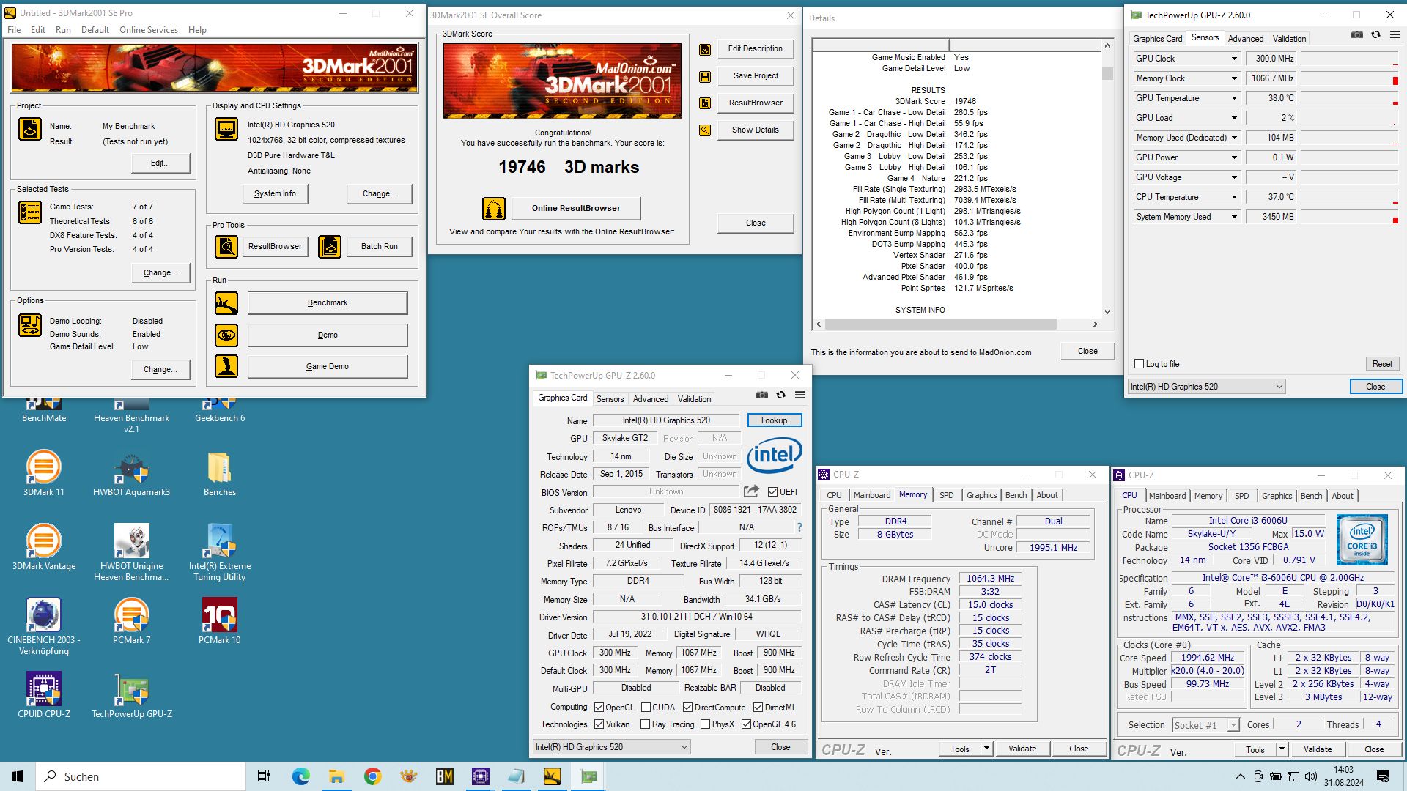Click the Memory Clock sensor graph
The width and height of the screenshot is (1407, 791).
(x=1350, y=78)
